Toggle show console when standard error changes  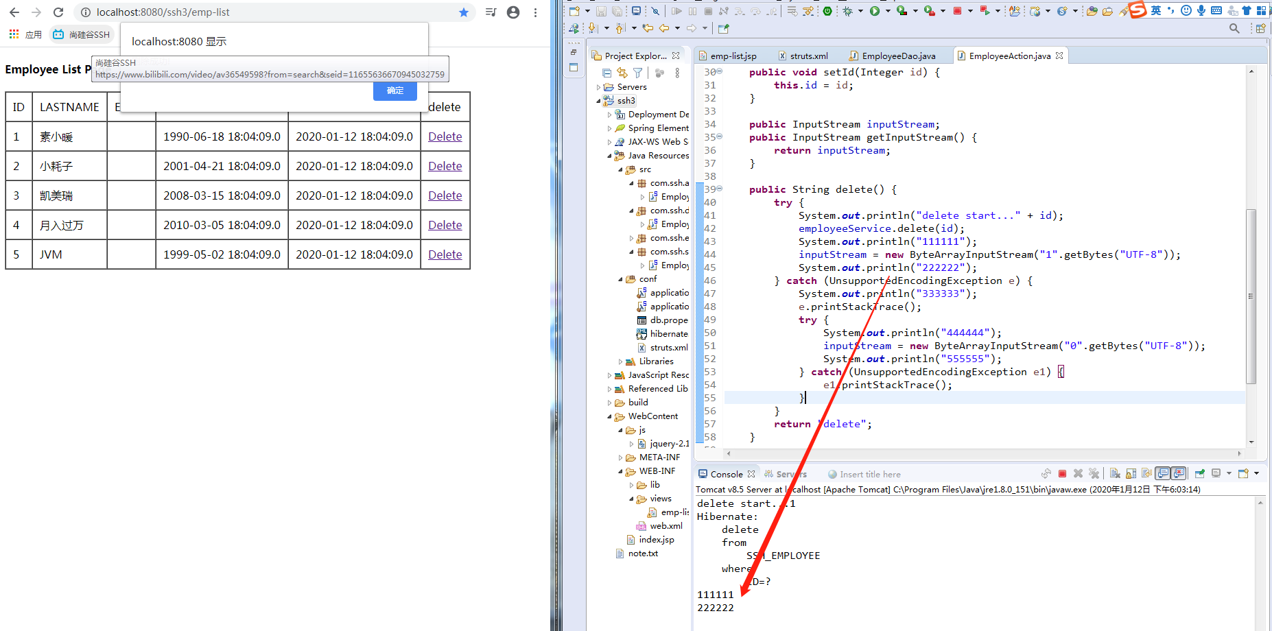point(1179,474)
